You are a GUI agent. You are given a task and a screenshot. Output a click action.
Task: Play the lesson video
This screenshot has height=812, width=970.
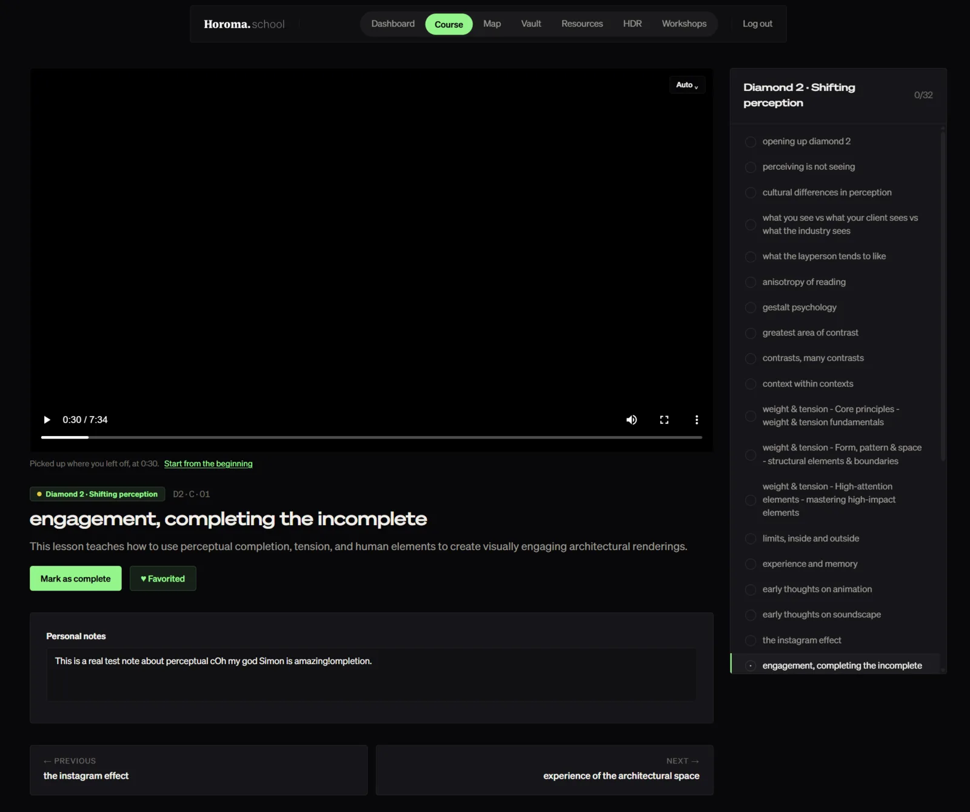coord(47,420)
